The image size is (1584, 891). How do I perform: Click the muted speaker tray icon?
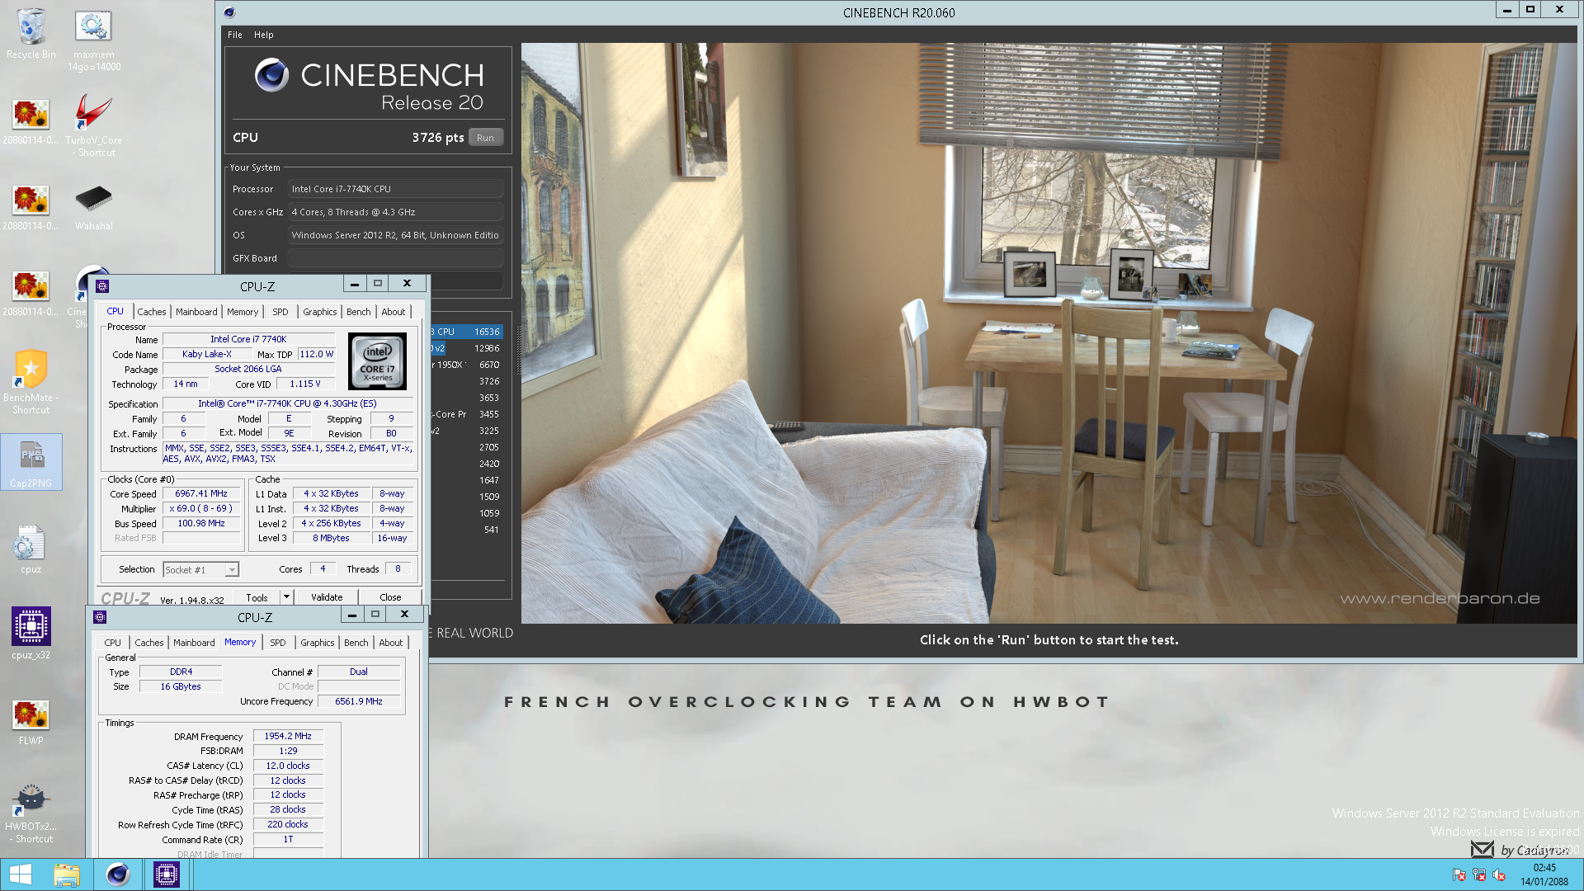pyautogui.click(x=1499, y=874)
